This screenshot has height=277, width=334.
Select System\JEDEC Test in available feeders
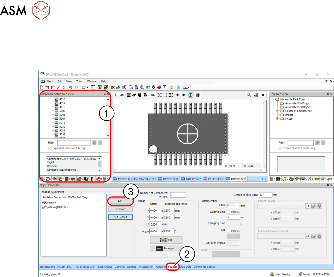[57, 207]
